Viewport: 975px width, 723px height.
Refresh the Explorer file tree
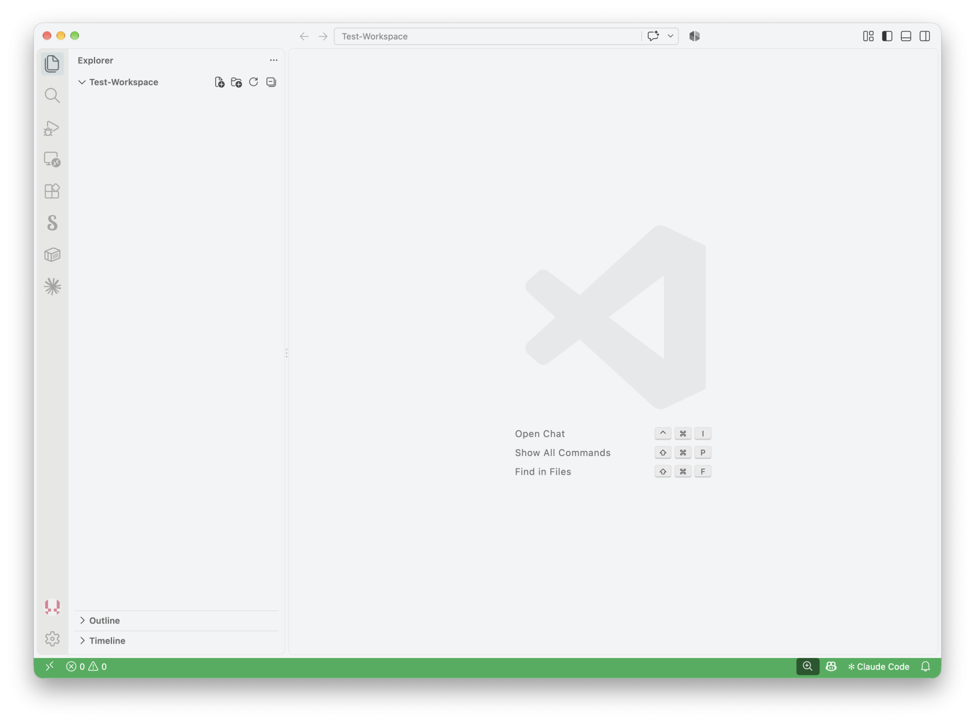point(254,82)
